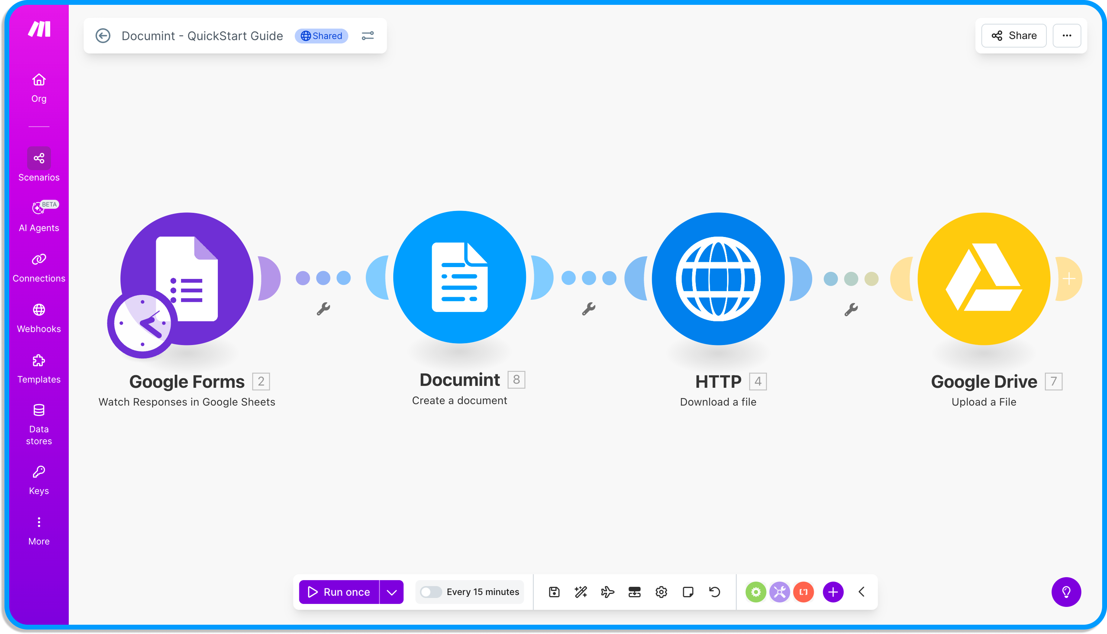Viewport: 1107px width, 634px height.
Task: Open the red Text parser favorite
Action: point(803,592)
